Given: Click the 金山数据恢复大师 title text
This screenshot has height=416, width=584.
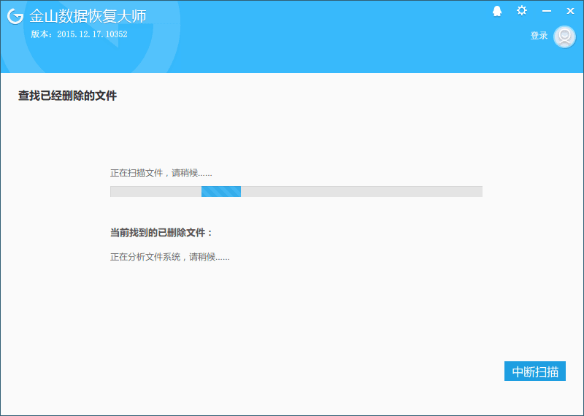Looking at the screenshot, I should [x=88, y=17].
